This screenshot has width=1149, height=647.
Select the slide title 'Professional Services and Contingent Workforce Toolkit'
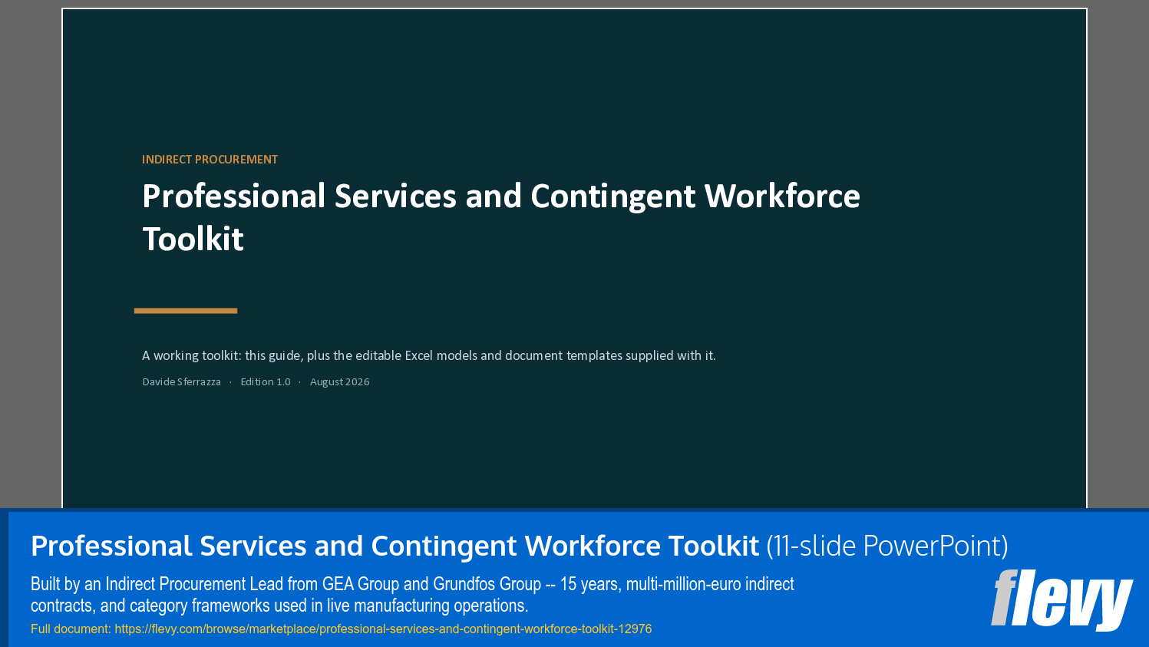click(501, 217)
